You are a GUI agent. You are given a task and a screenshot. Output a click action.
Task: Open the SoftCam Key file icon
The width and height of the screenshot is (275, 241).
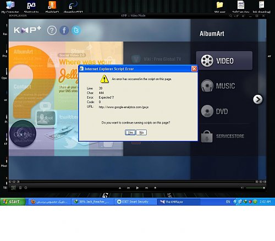click(241, 7)
